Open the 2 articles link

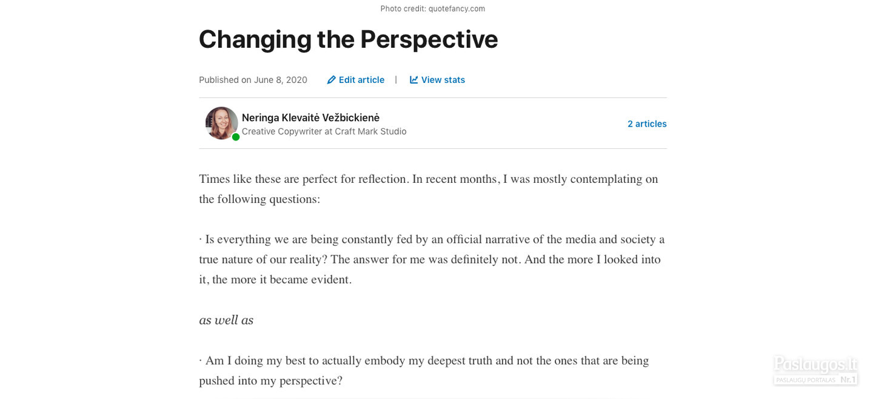tap(647, 124)
